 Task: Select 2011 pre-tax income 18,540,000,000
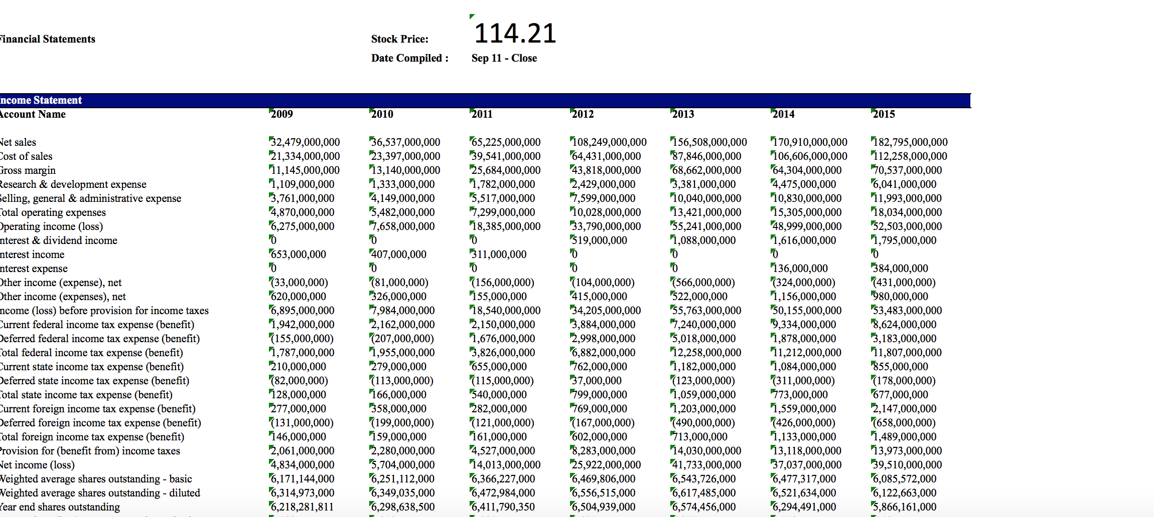(x=506, y=311)
